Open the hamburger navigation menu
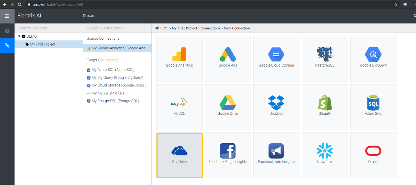Screen dimensions: 416x185 [7, 16]
